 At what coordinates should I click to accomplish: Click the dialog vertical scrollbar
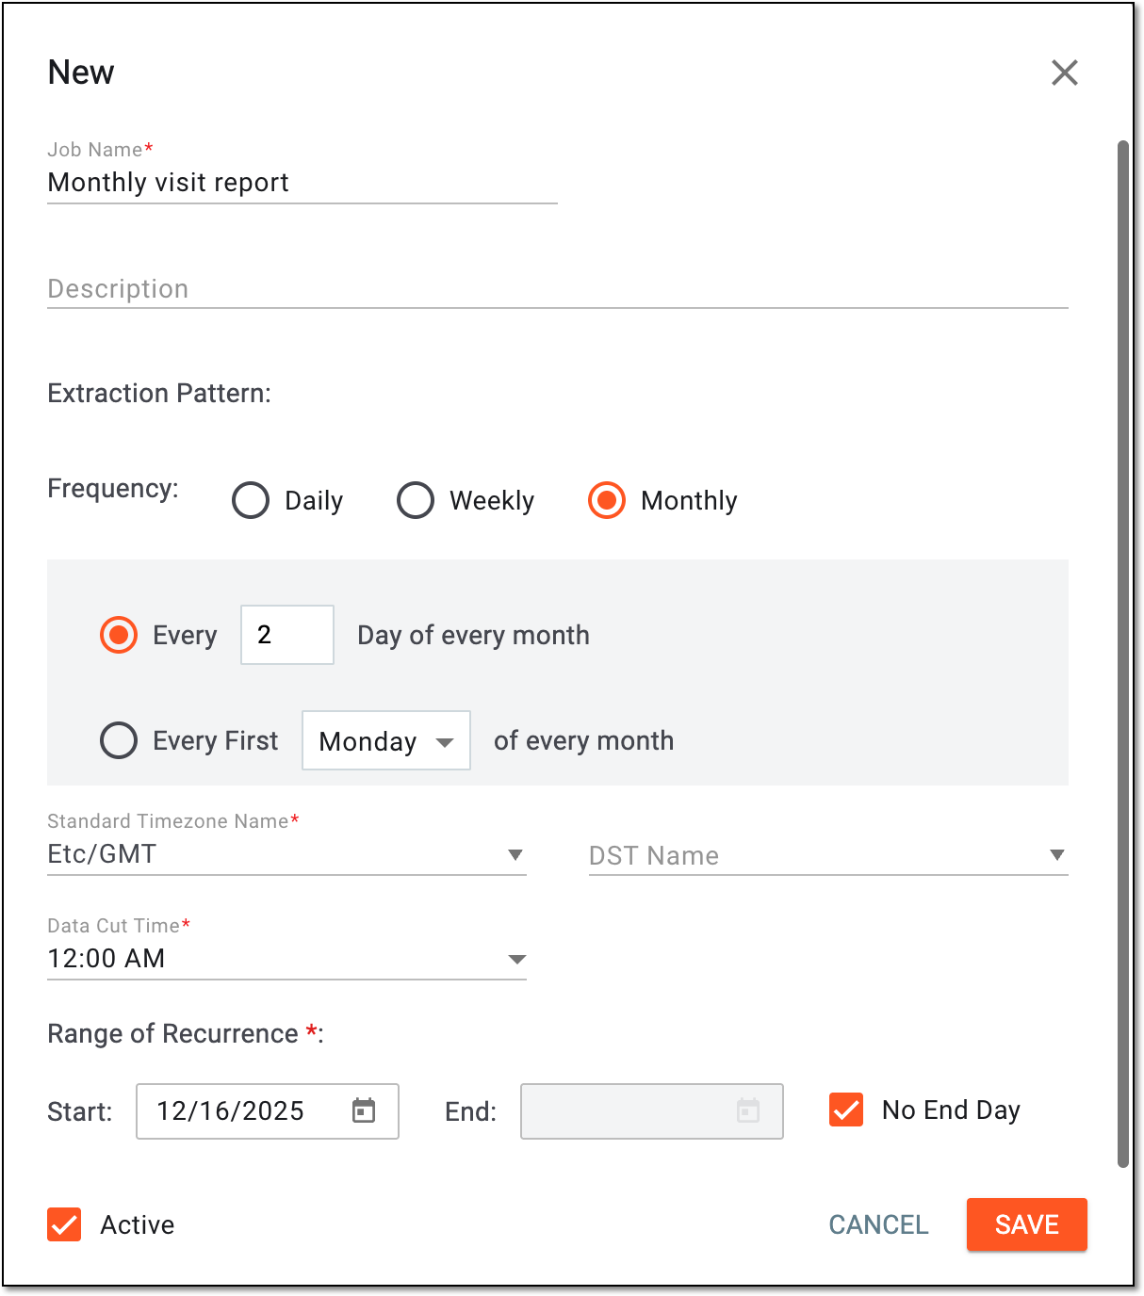(x=1122, y=655)
